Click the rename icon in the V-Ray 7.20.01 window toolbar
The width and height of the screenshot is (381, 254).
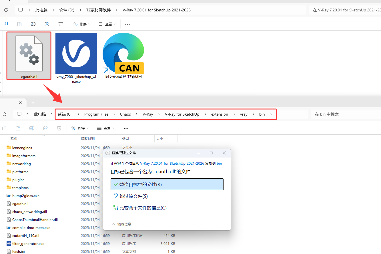[x=33, y=24]
